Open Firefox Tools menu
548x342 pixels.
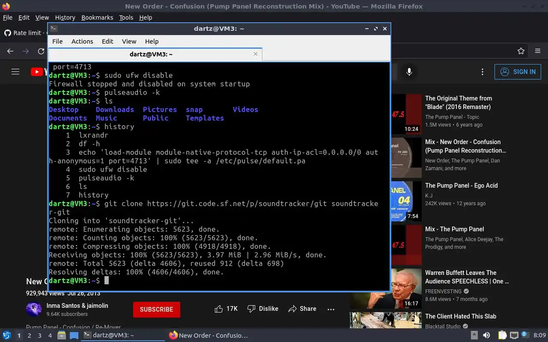coord(126,18)
